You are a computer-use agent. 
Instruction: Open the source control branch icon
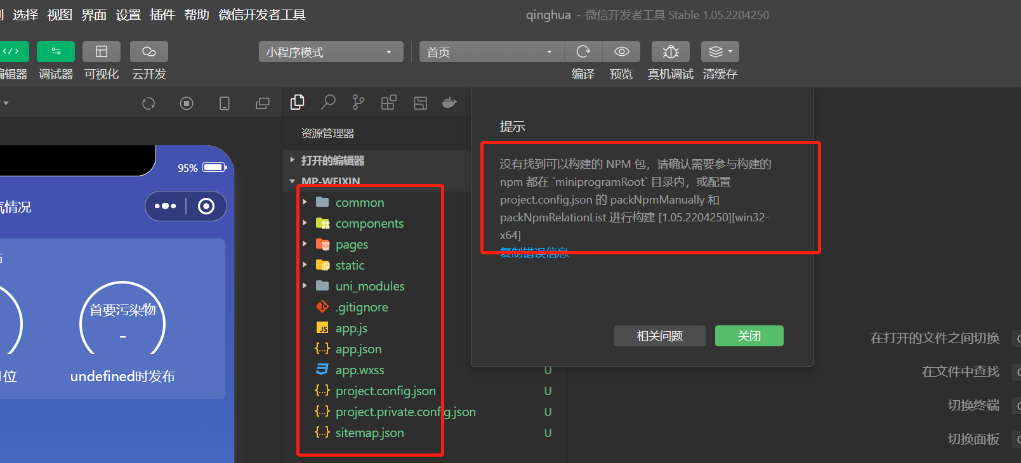tap(359, 103)
